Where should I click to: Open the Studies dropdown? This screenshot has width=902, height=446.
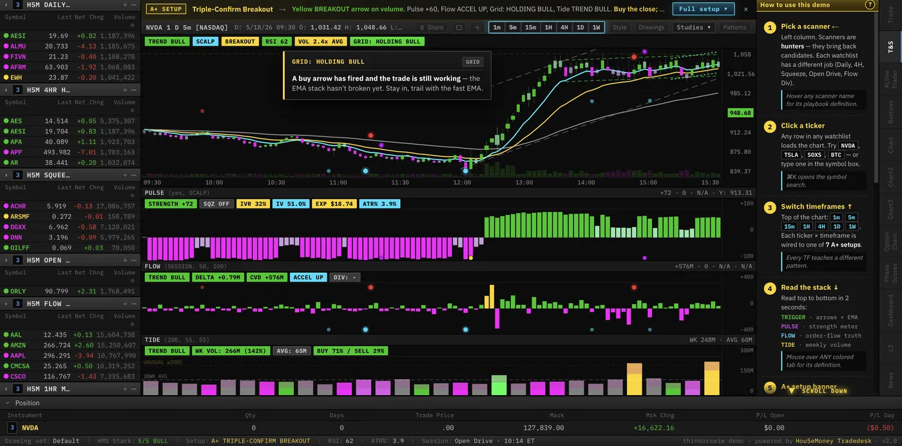click(694, 28)
